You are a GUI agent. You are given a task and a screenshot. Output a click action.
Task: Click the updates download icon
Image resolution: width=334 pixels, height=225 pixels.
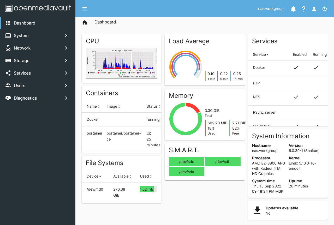[x=257, y=210]
